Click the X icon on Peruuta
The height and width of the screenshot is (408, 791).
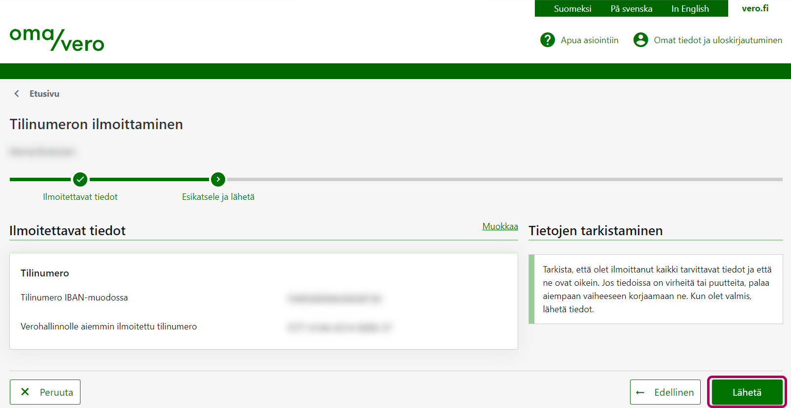(x=25, y=392)
